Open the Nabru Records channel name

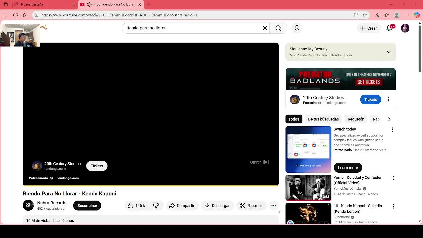tap(52, 203)
